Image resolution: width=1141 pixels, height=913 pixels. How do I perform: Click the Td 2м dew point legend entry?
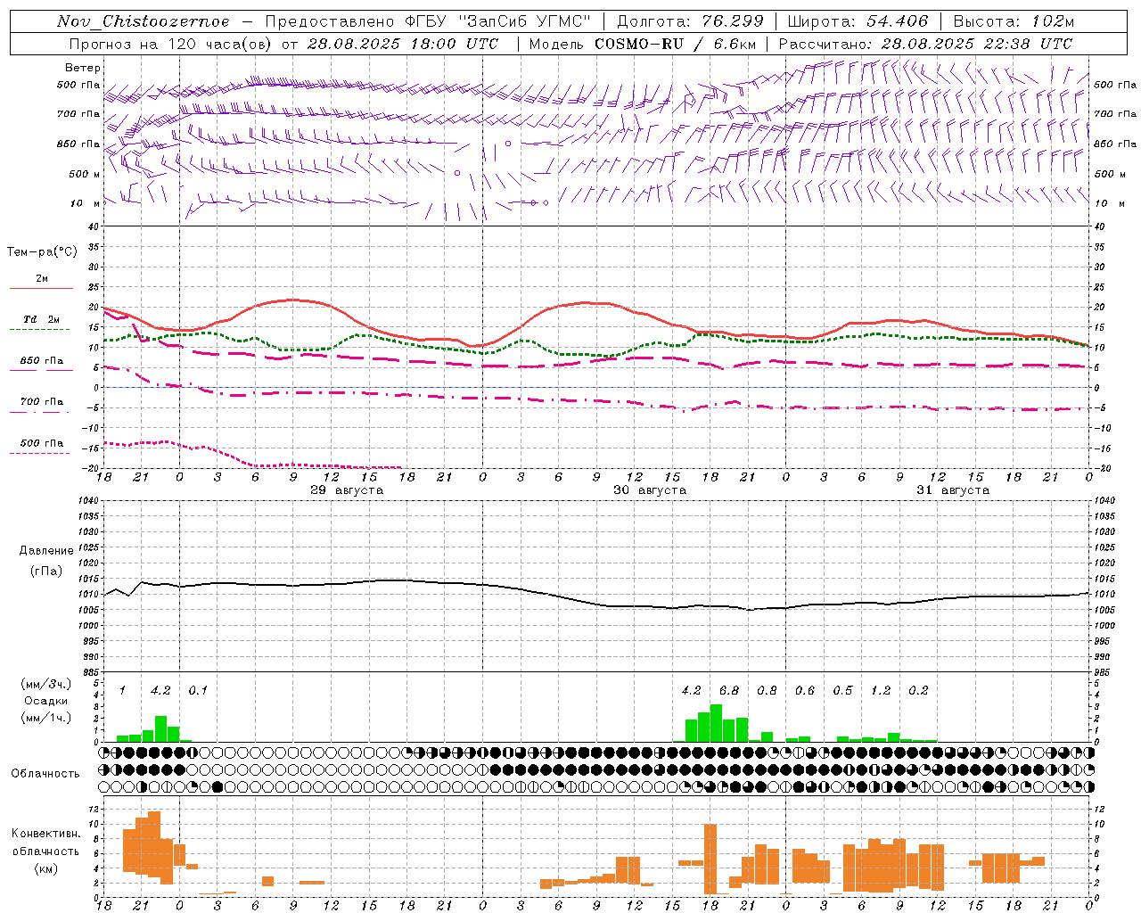pyautogui.click(x=42, y=319)
